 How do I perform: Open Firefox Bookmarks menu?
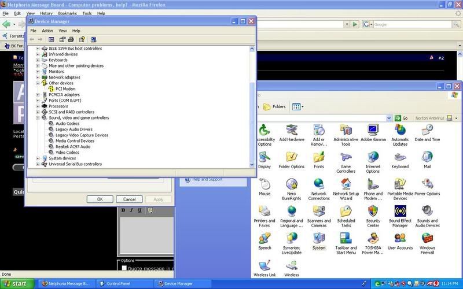tap(67, 13)
